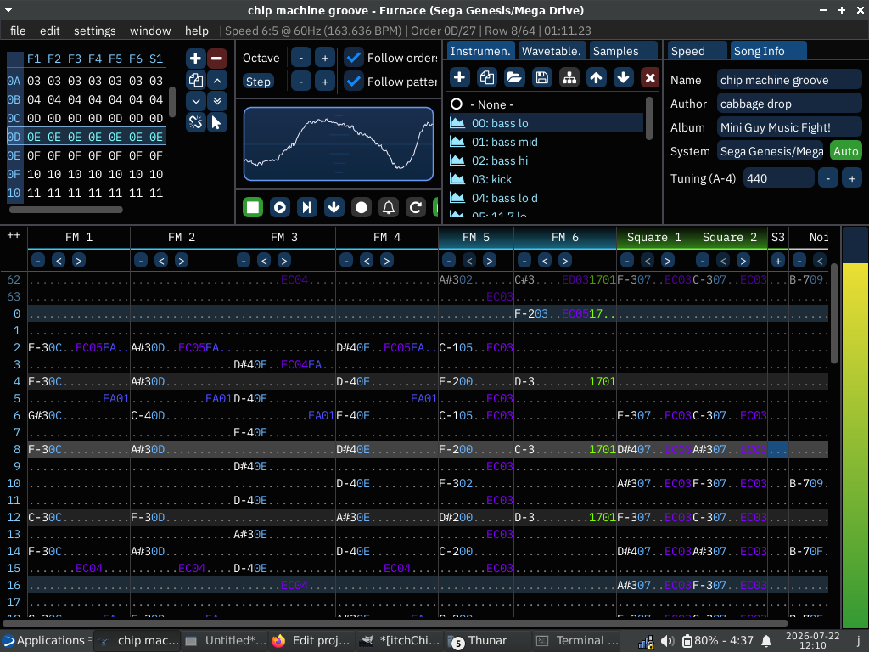The image size is (869, 652).
Task: Collapse the Square 1 channel
Action: point(627,260)
